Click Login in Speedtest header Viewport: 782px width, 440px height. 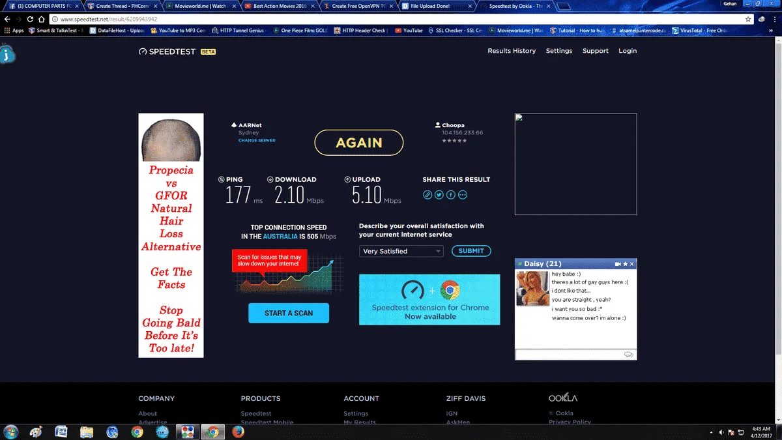[628, 51]
